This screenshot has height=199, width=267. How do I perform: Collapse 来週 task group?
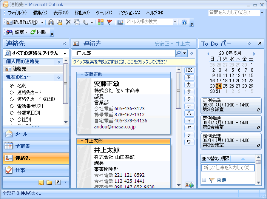pos(204,180)
